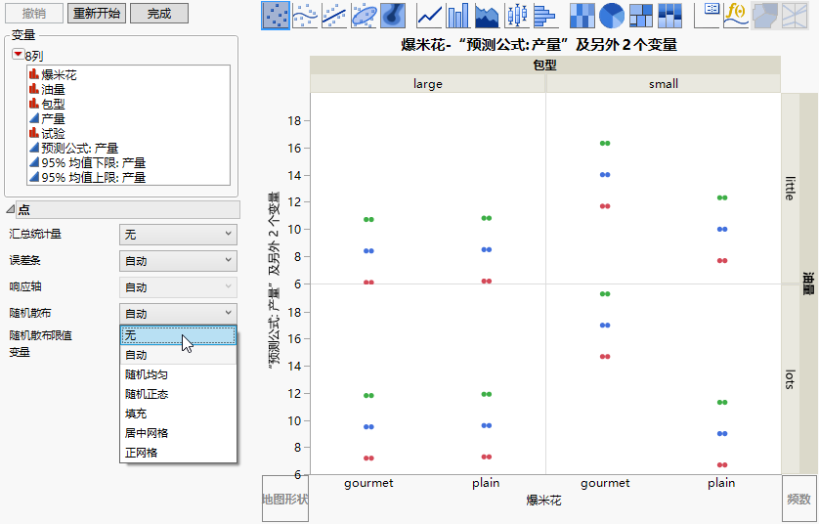
Task: Click the Formula f(x) element icon
Action: click(735, 15)
